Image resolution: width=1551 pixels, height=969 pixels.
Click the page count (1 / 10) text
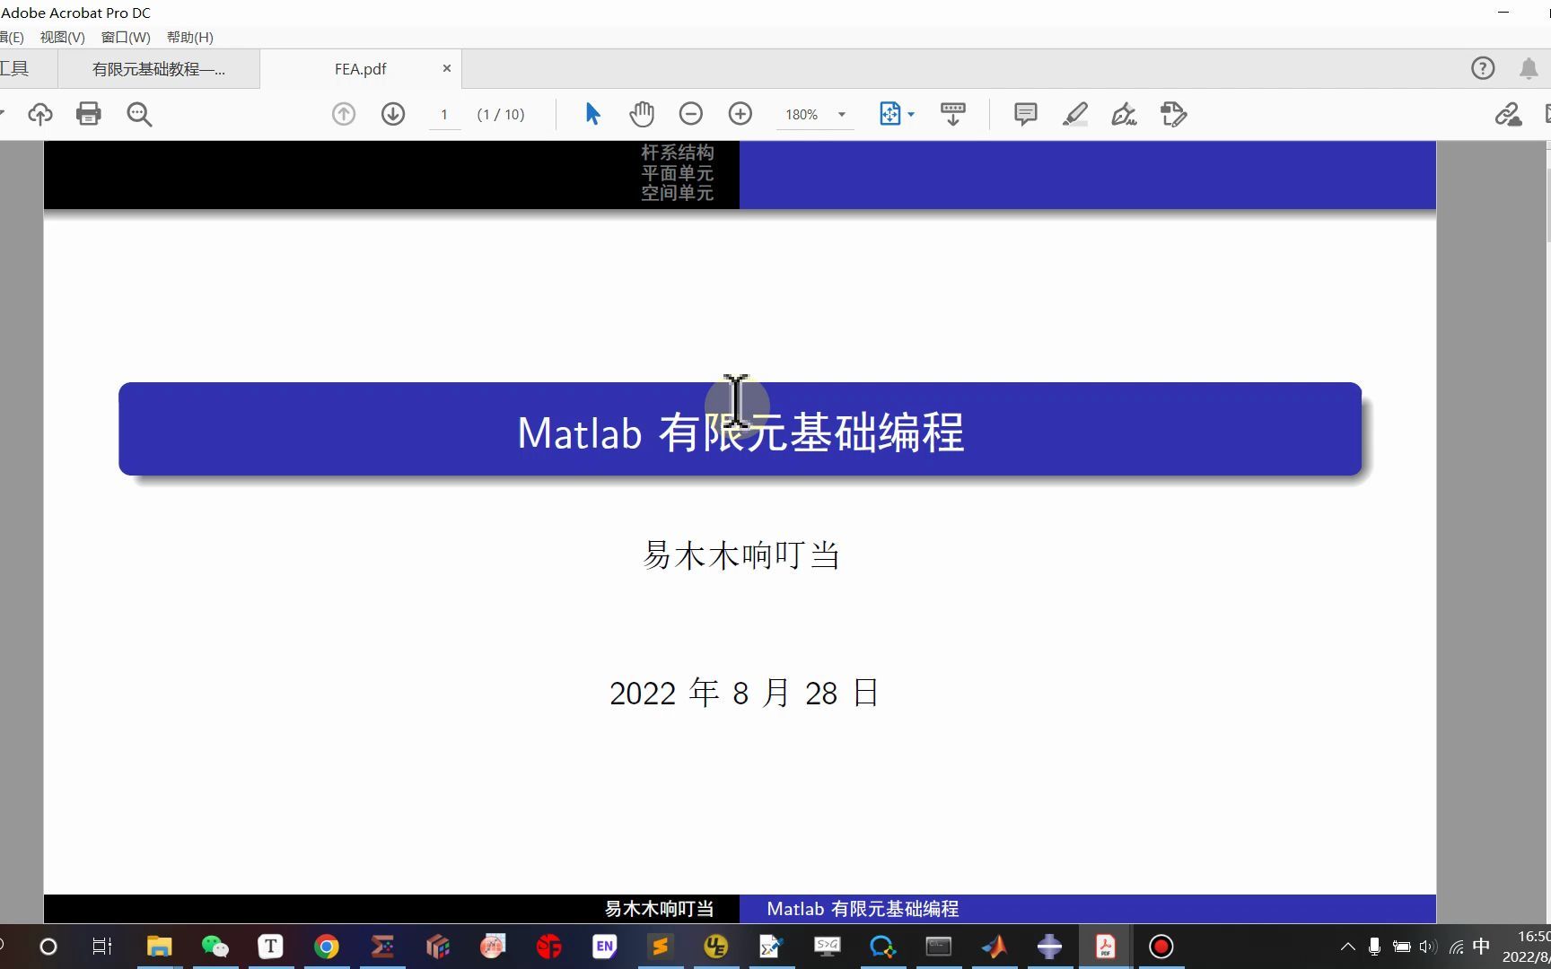(x=501, y=115)
